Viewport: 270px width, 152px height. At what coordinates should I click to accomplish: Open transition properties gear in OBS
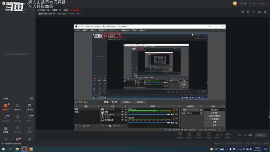(x=201, y=110)
